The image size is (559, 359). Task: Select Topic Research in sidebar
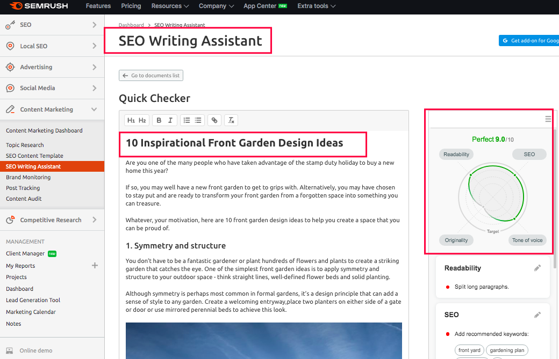pyautogui.click(x=25, y=145)
